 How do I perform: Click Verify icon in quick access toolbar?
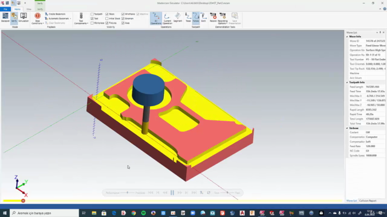pos(13,3)
